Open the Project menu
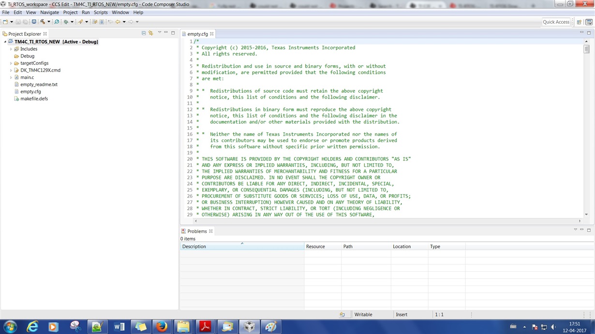 (70, 12)
